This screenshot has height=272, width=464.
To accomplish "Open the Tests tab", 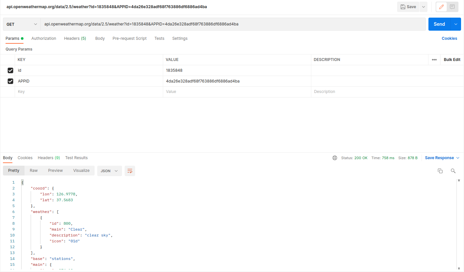I will [x=159, y=38].
